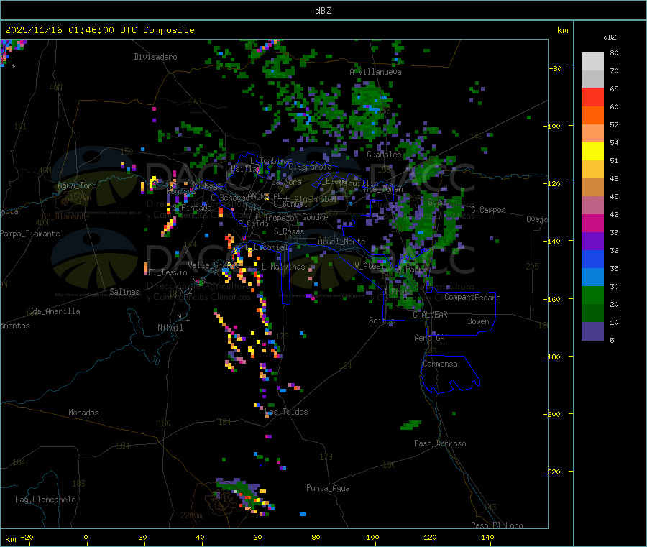Select the Los_Toldos label

[286, 412]
